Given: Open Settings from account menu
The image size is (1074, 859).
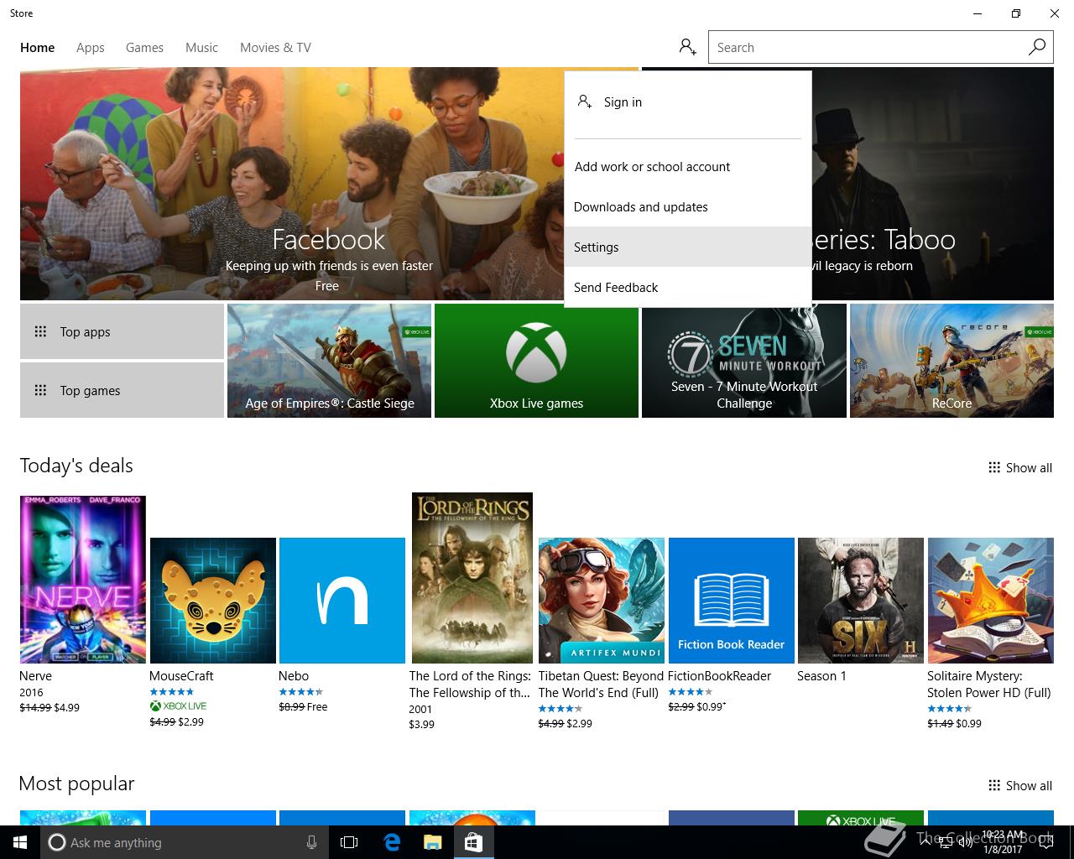Looking at the screenshot, I should click(688, 247).
